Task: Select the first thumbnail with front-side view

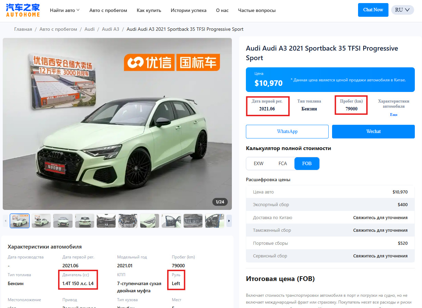Action: coord(19,221)
